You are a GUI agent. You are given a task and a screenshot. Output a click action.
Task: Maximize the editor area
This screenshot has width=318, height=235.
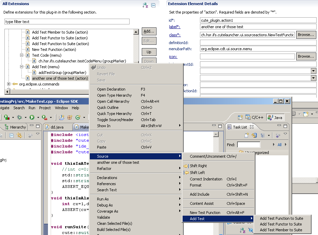[220, 126]
